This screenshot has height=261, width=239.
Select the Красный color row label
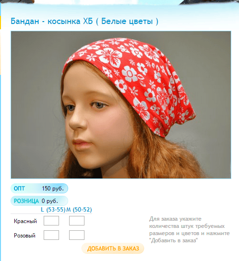25,221
